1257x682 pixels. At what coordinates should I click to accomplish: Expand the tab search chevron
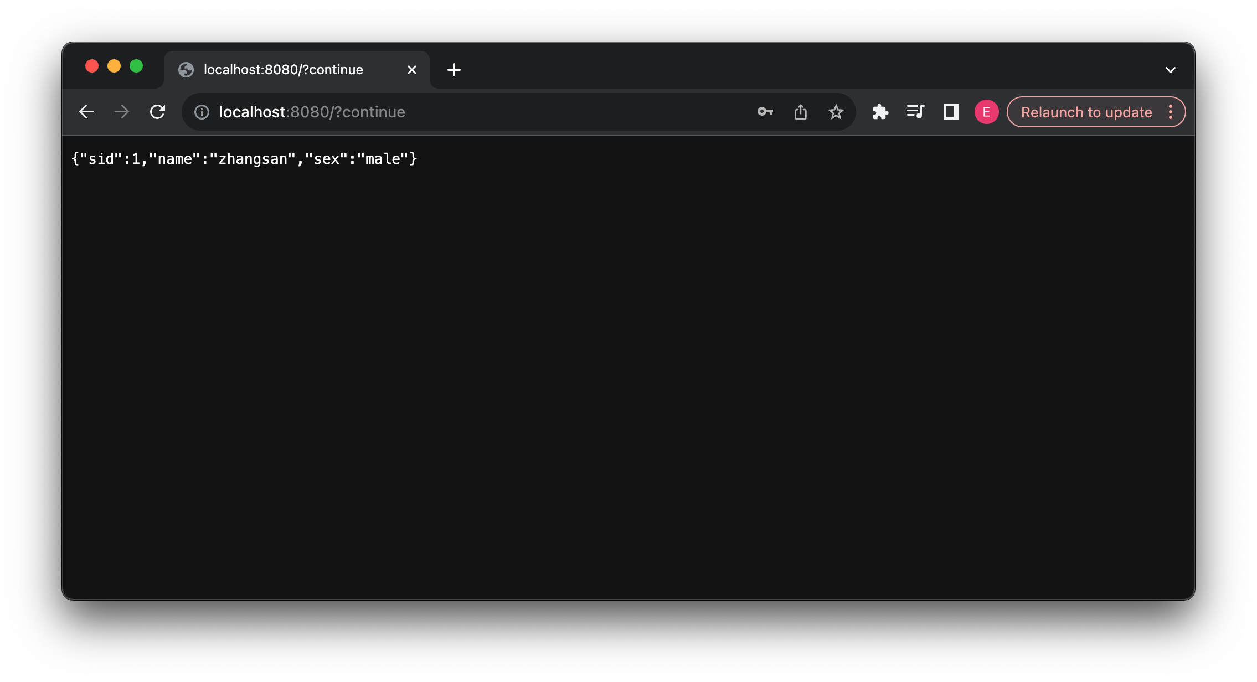click(x=1170, y=70)
